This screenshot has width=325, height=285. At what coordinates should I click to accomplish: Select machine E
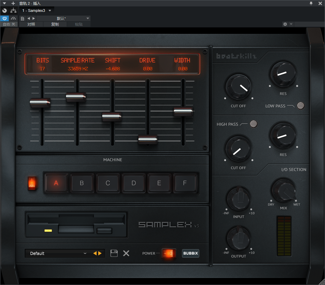[x=159, y=183]
